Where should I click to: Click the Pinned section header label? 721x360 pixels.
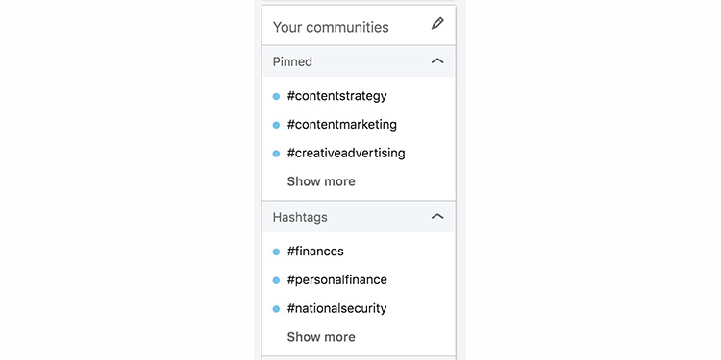292,61
